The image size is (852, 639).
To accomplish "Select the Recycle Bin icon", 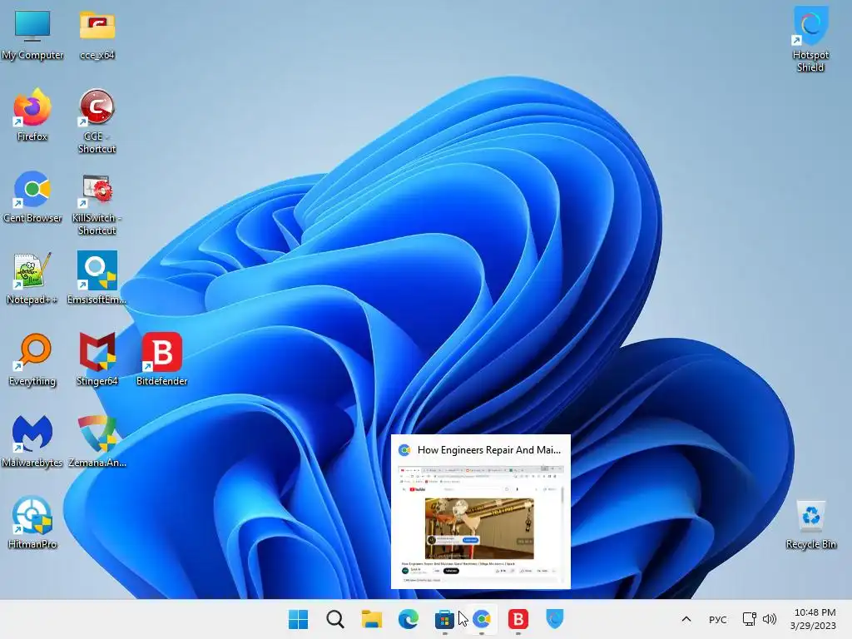I will pyautogui.click(x=810, y=525).
